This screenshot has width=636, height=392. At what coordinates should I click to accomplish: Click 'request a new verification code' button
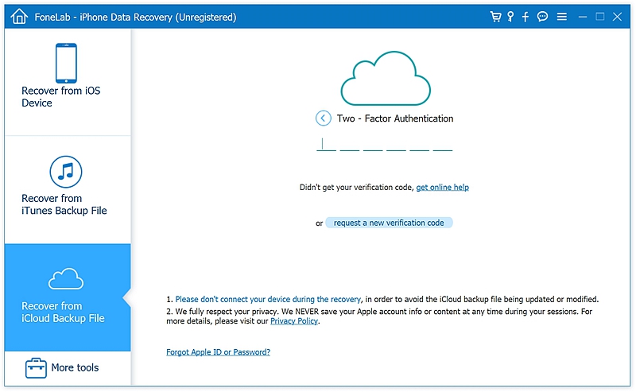pyautogui.click(x=389, y=223)
